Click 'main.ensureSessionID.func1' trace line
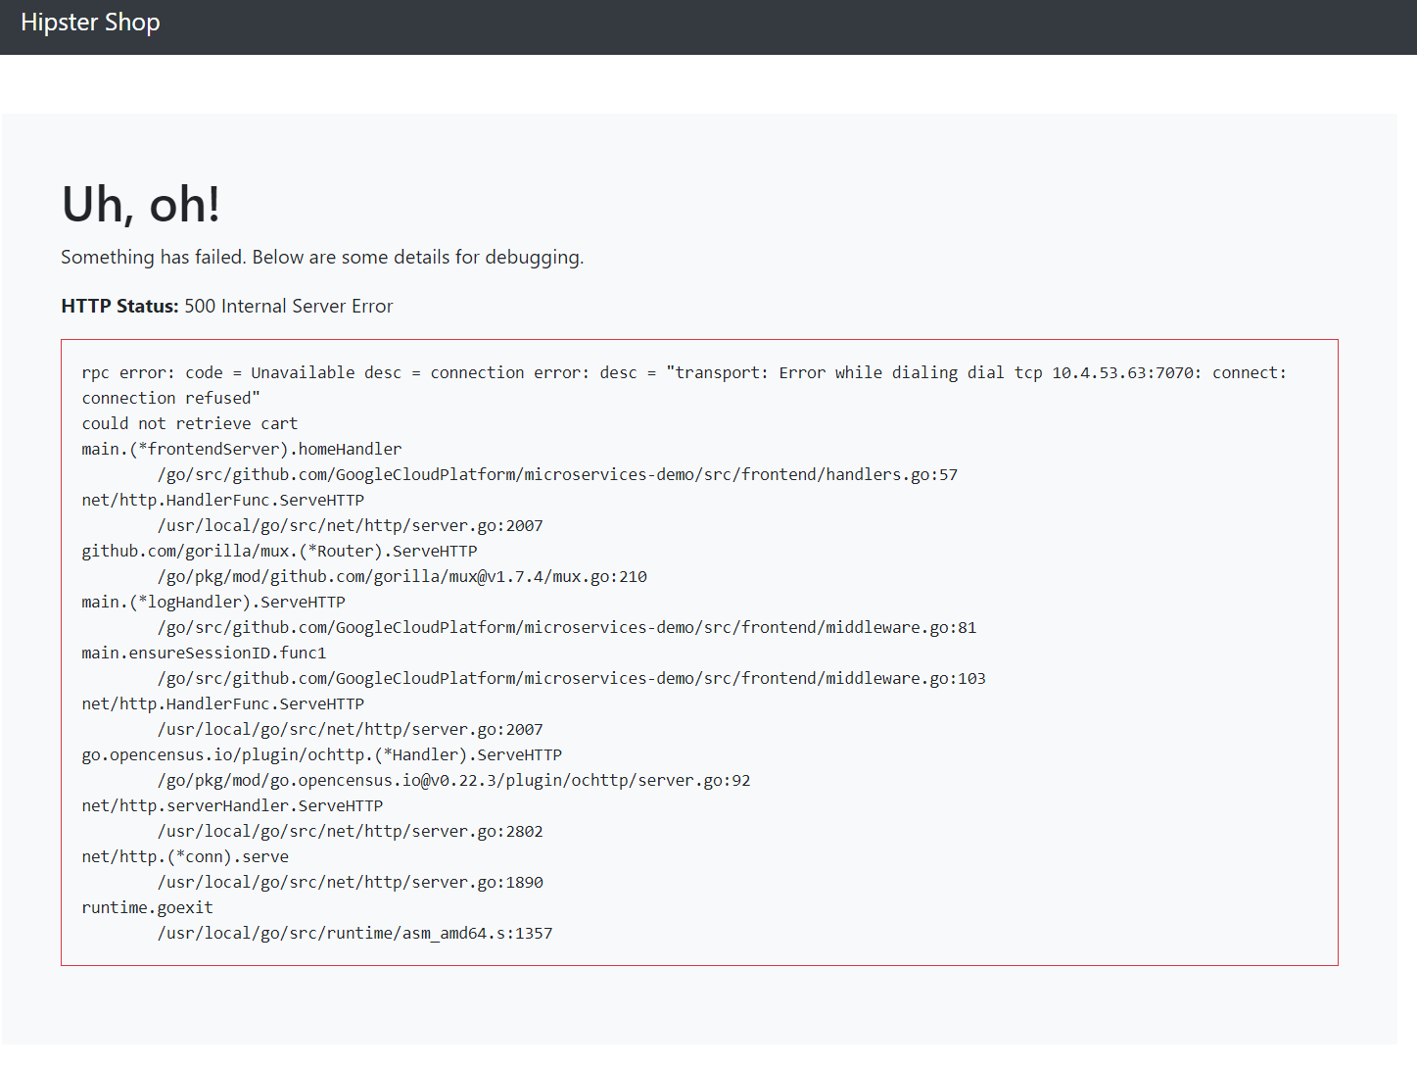 point(204,653)
